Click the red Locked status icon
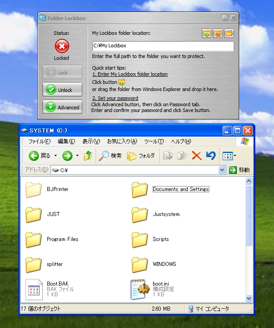Screen dimensions: 274x328 [62, 46]
